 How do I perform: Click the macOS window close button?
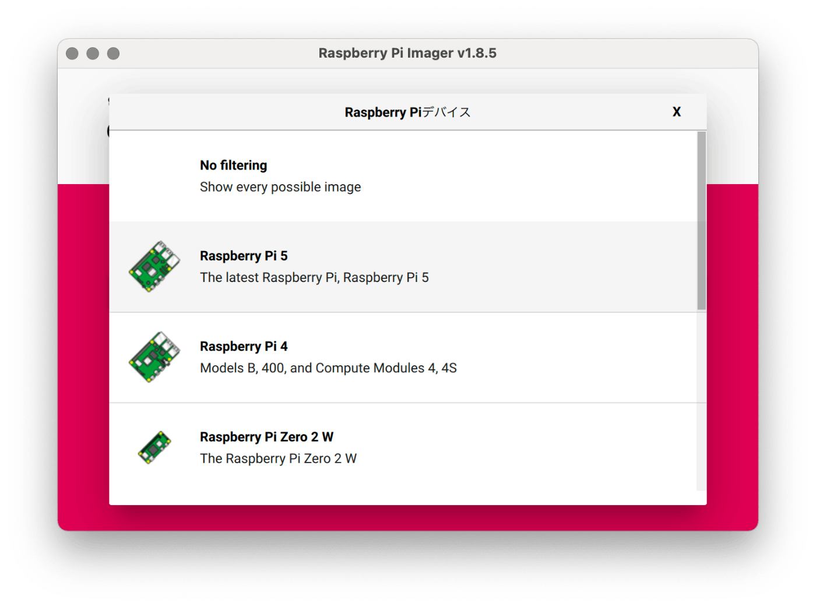click(72, 54)
